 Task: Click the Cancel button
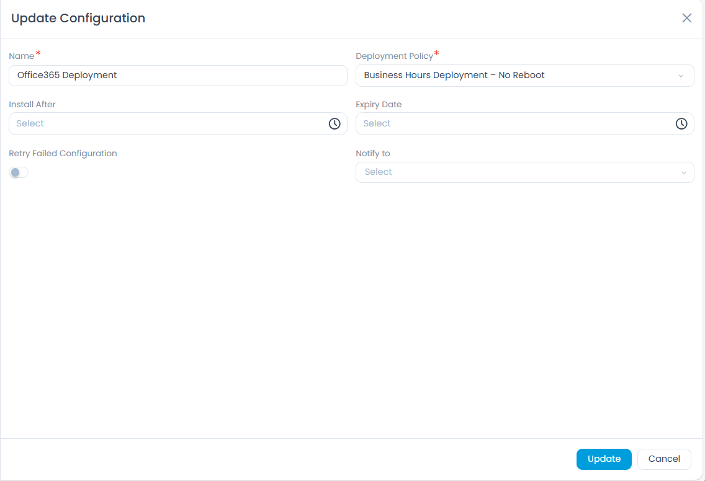tap(664, 459)
